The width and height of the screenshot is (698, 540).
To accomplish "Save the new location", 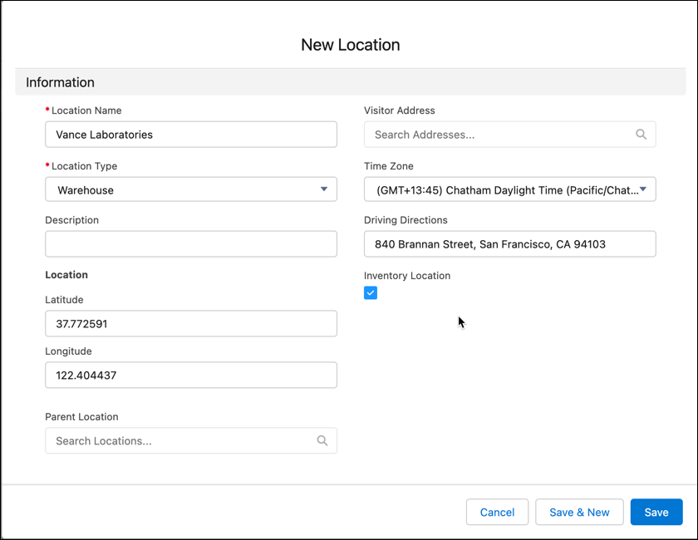I will (x=656, y=512).
